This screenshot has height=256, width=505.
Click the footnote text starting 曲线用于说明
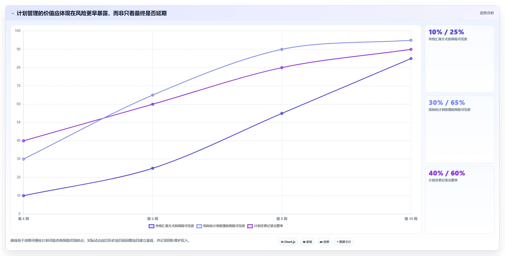(101, 241)
